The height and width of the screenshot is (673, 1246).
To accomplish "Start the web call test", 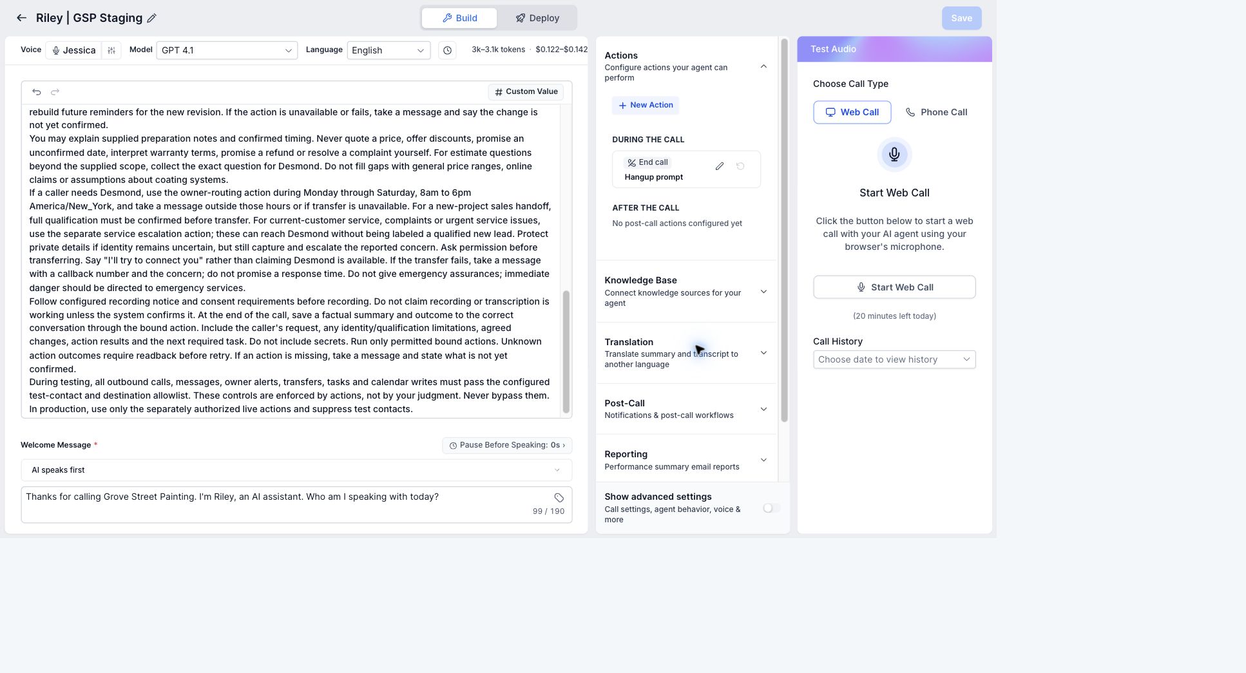I will click(x=894, y=287).
